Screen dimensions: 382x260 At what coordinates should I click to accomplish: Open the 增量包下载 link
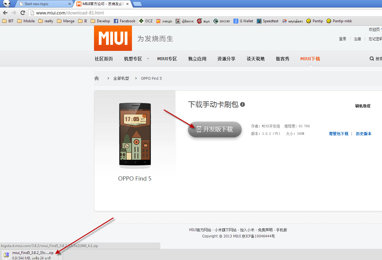point(339,134)
